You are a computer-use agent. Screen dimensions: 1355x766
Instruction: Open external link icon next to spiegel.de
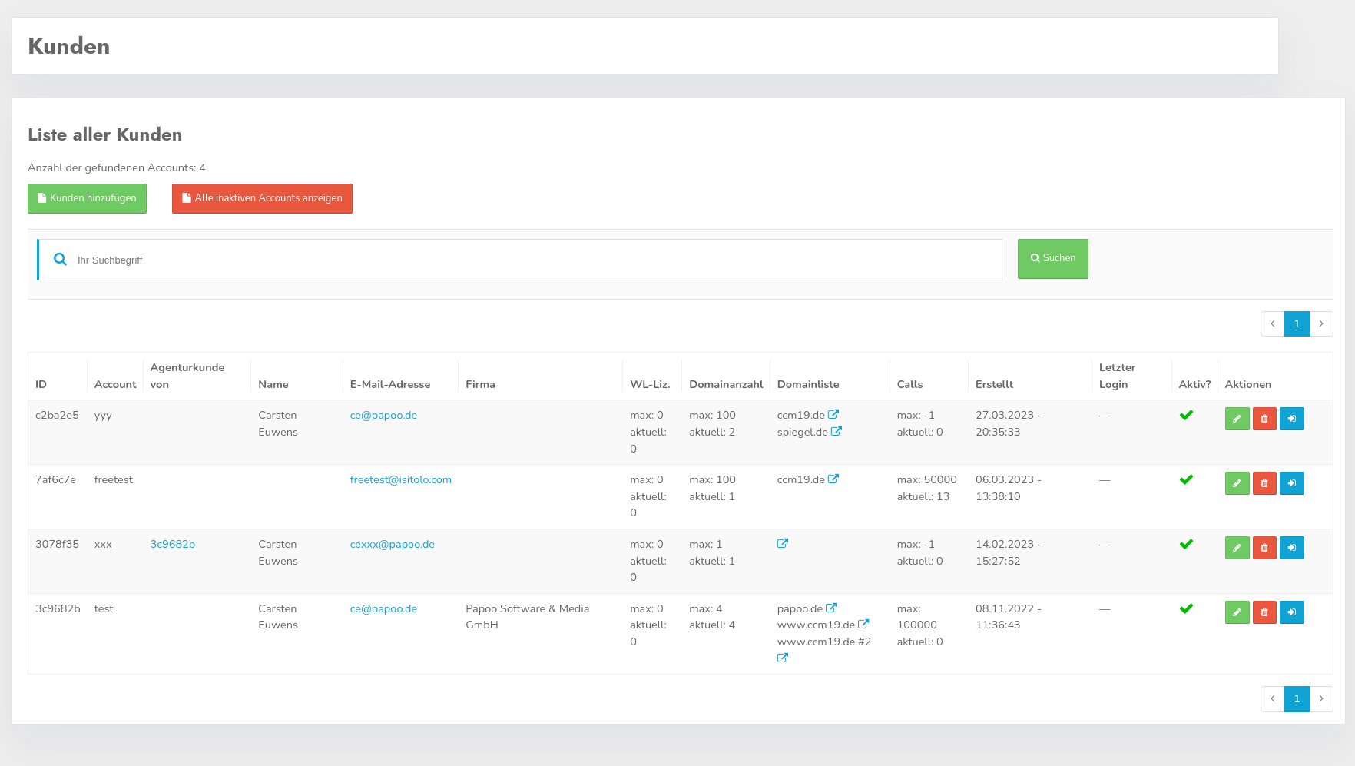[837, 432]
